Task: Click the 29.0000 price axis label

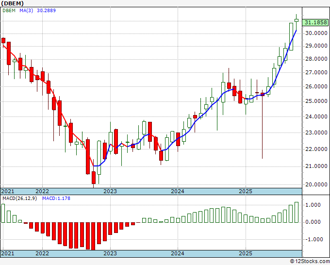Action: click(316, 46)
